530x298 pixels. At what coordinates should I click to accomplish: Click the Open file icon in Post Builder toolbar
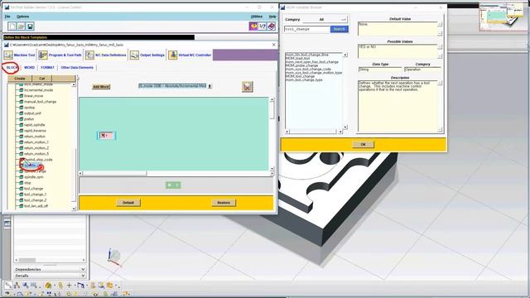21,26
